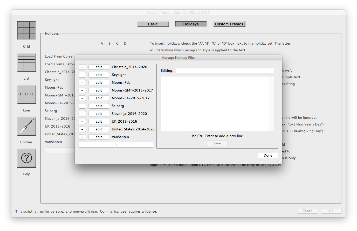Switch to the Basic tab
This screenshot has width=357, height=231.
(x=153, y=24)
